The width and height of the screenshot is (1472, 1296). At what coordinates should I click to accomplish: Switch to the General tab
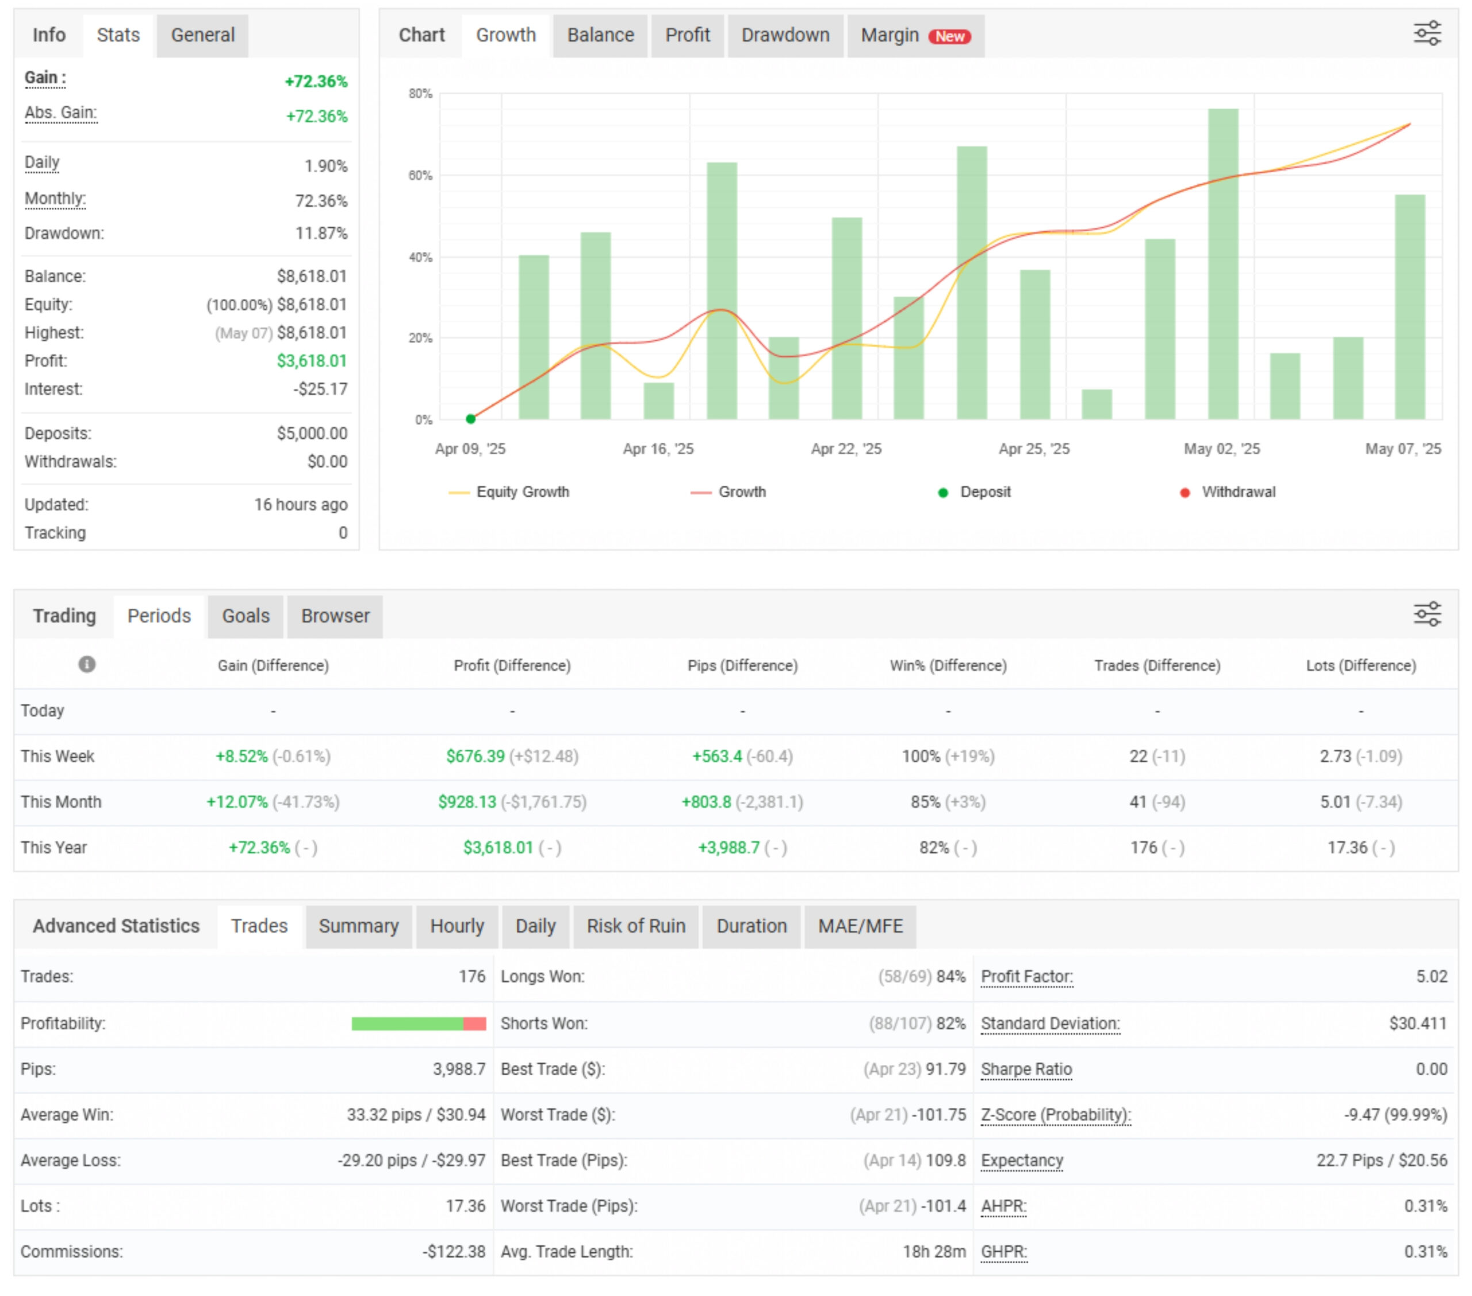tap(202, 35)
